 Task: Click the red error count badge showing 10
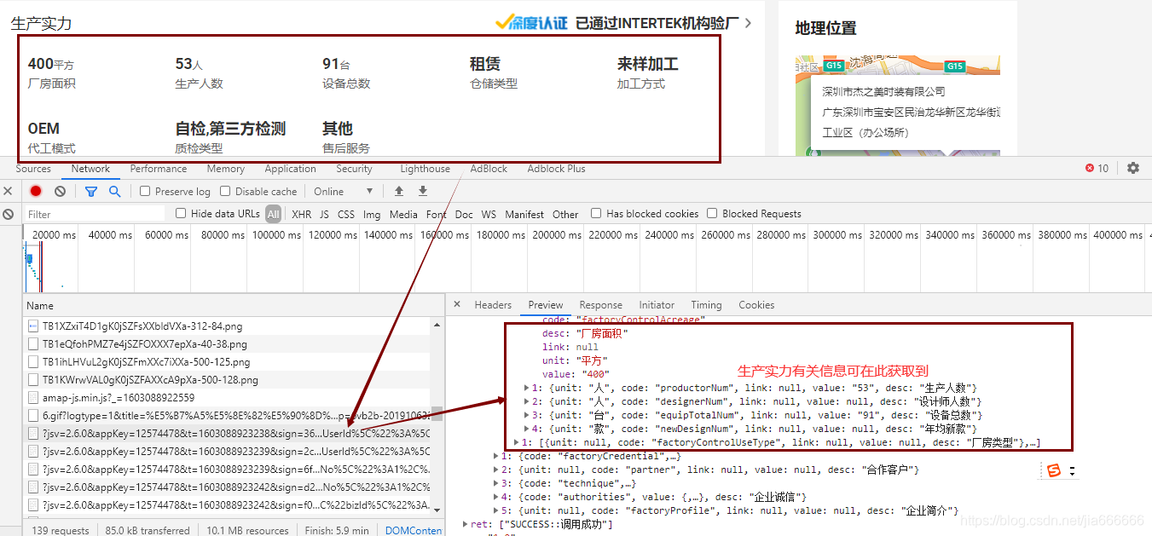[1097, 169]
